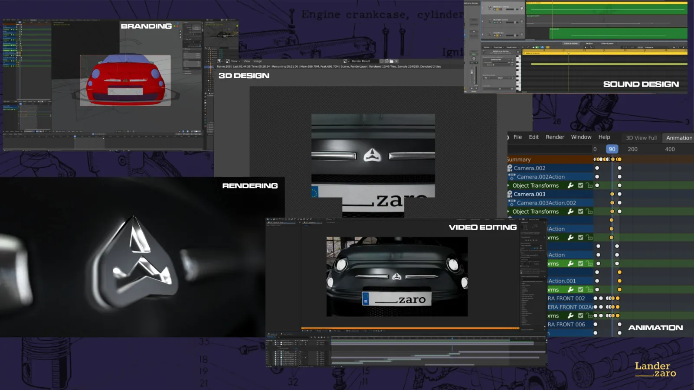Click the frame 90 playhead marker
The height and width of the screenshot is (390, 694).
[612, 149]
